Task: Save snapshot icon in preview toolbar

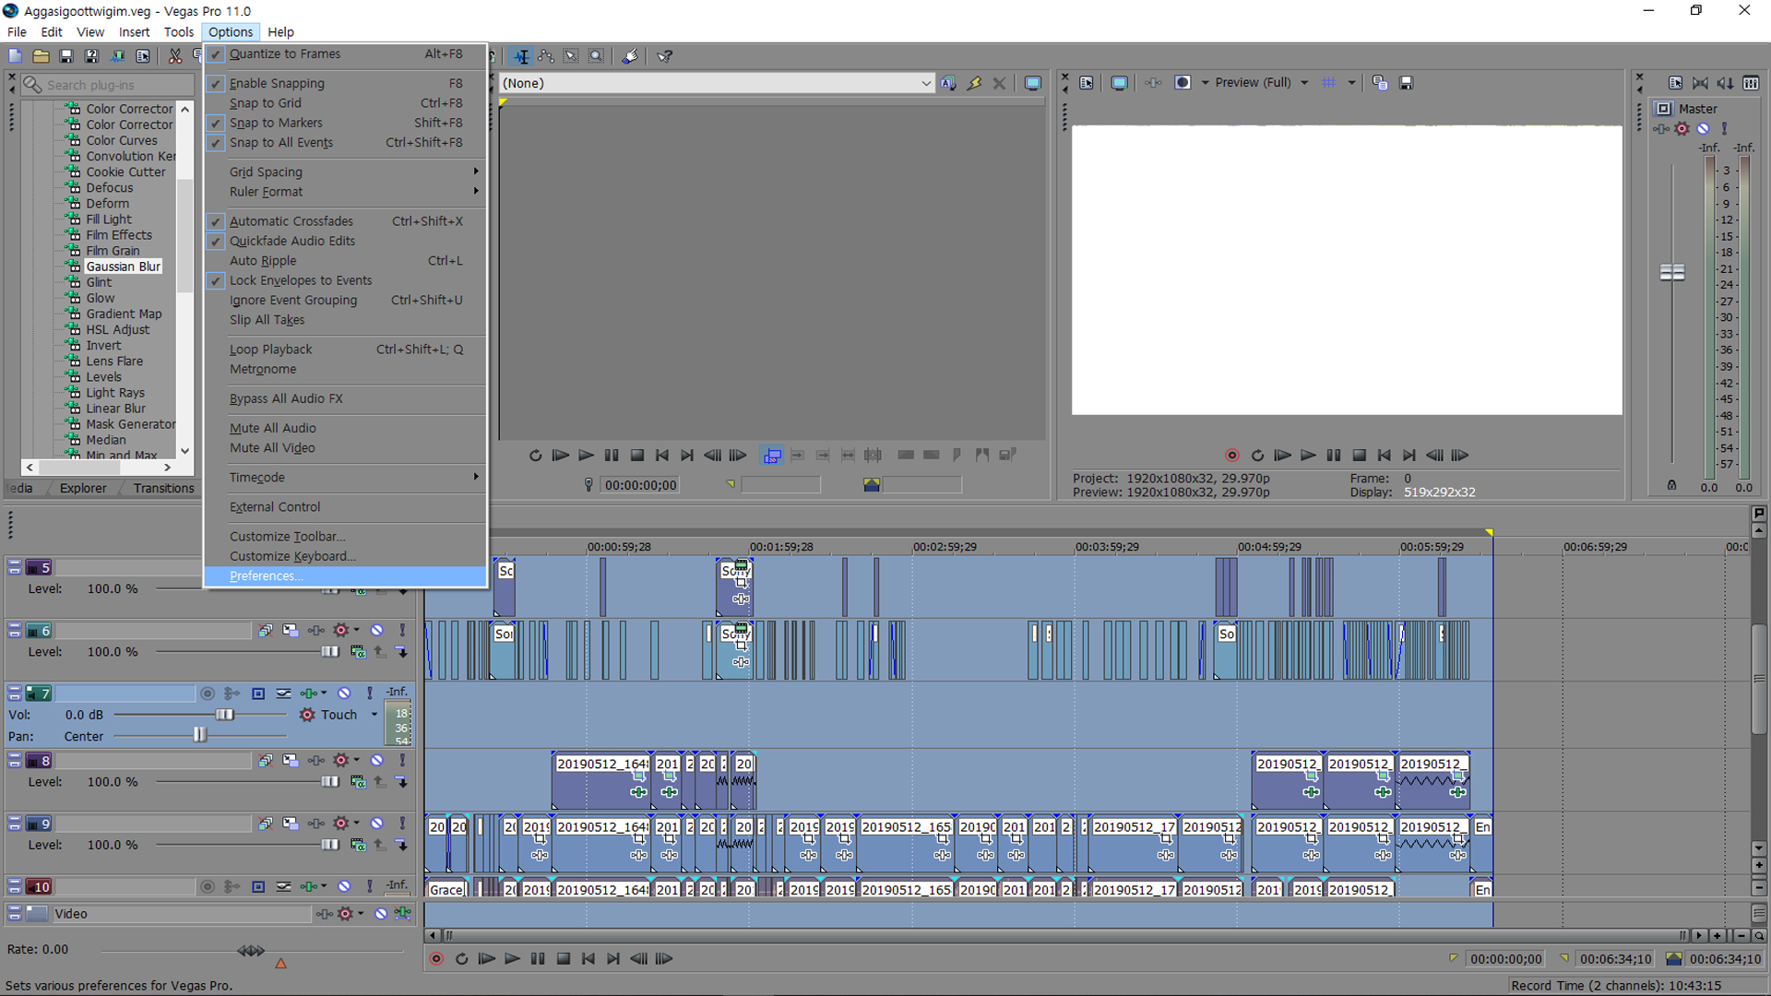Action: point(1406,83)
